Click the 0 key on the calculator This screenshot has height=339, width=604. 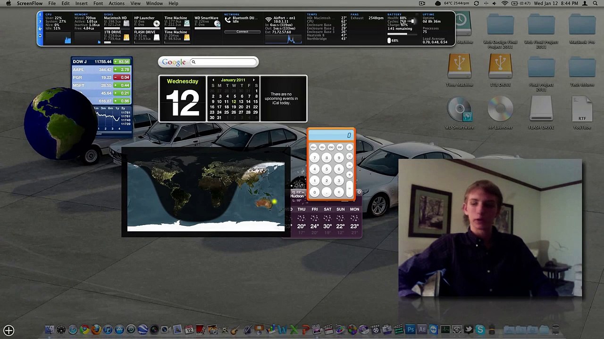(315, 192)
